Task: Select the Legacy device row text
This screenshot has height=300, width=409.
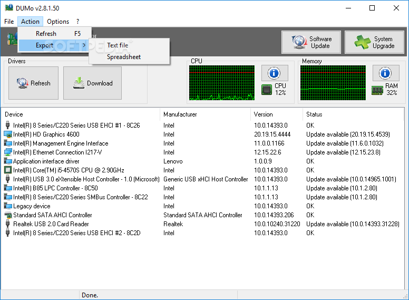Action: [x=32, y=206]
